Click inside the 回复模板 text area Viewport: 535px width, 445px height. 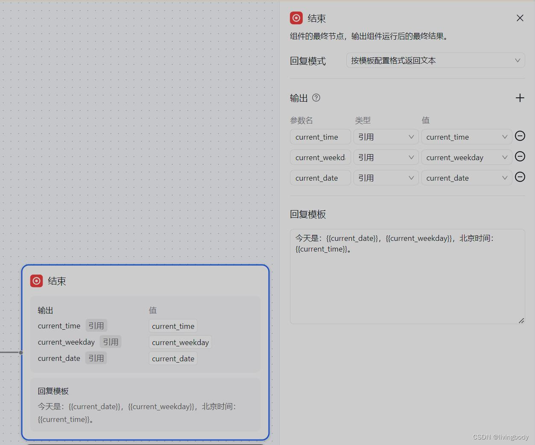point(407,276)
